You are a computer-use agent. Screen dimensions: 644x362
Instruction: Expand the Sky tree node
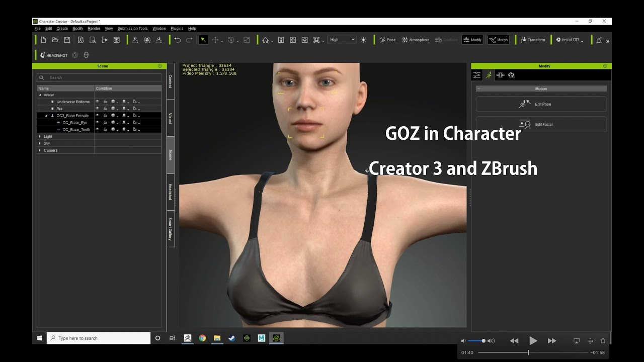pos(40,143)
